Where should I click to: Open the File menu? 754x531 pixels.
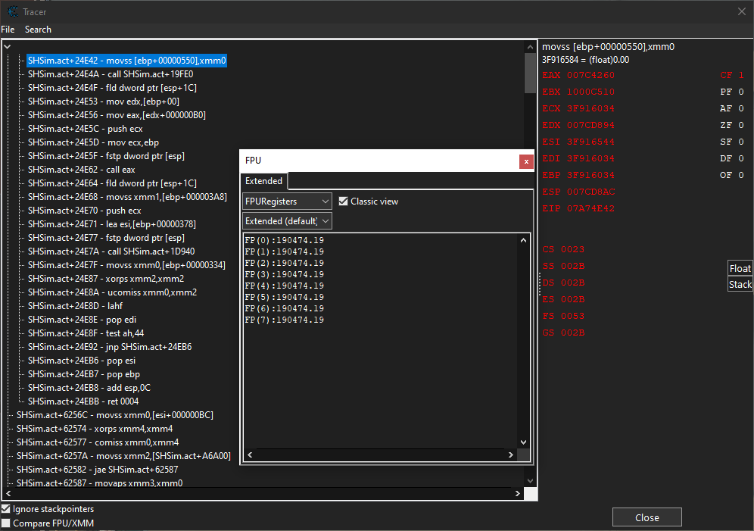[x=8, y=30]
